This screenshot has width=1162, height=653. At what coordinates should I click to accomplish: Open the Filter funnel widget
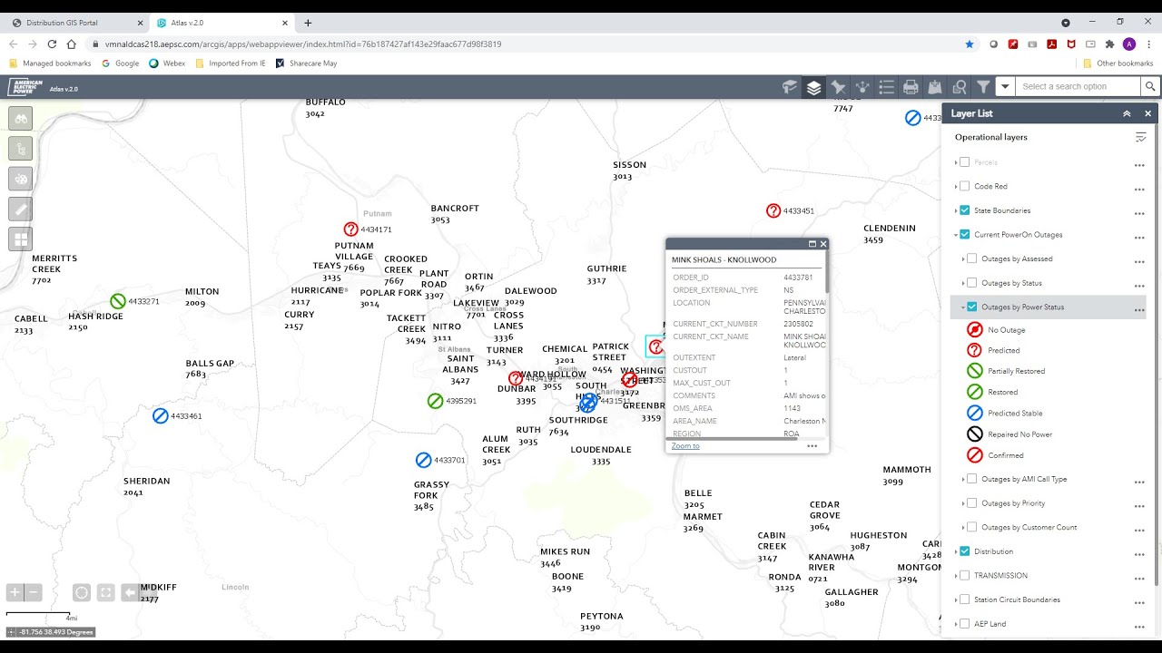(x=983, y=87)
